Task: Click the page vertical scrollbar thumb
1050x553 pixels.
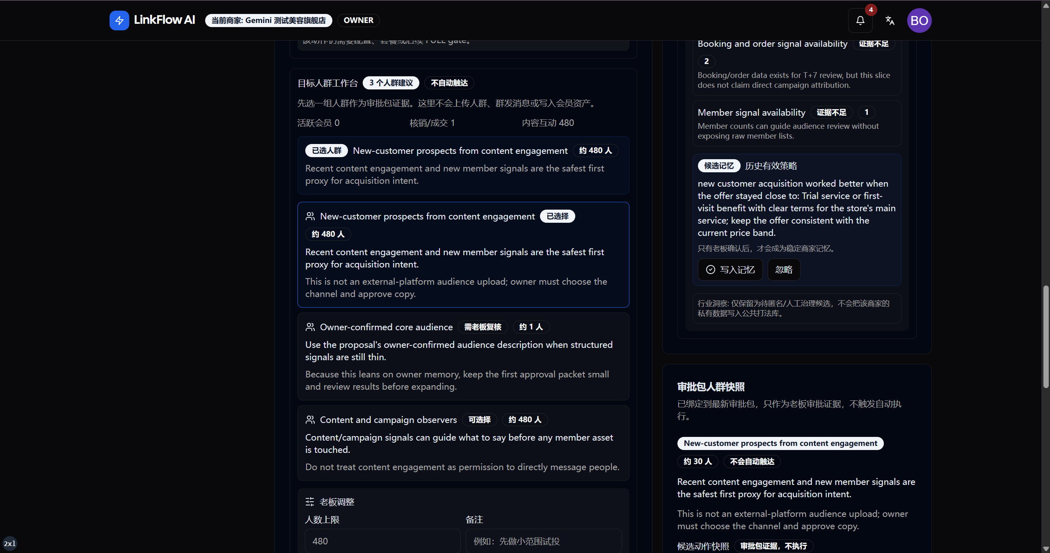Action: tap(1045, 336)
